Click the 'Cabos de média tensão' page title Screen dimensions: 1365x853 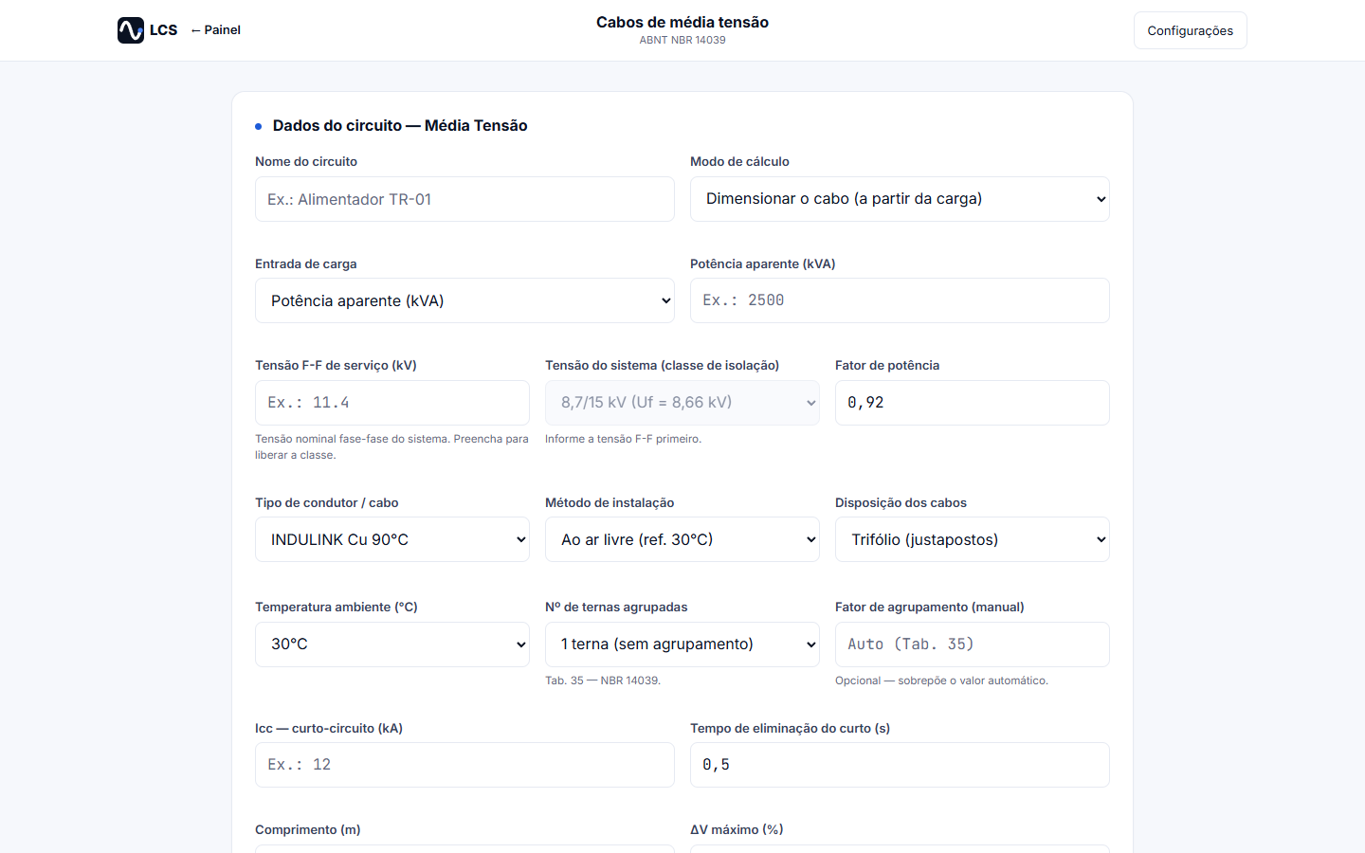682,22
